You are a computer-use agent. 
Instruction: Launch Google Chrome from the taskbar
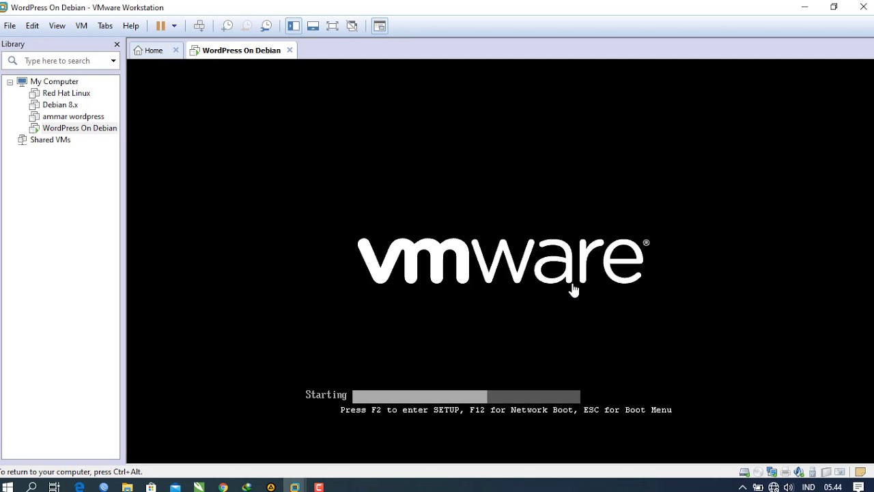point(223,487)
